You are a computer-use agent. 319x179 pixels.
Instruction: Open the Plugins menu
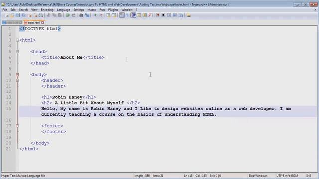(113, 10)
